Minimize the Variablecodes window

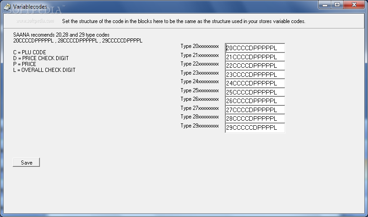pos(325,5)
